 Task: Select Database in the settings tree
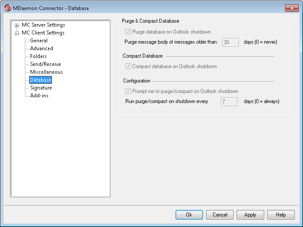pyautogui.click(x=41, y=80)
